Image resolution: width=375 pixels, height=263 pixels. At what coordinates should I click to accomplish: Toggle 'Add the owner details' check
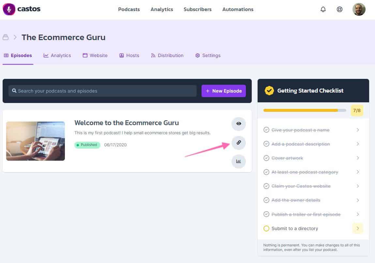tap(266, 200)
